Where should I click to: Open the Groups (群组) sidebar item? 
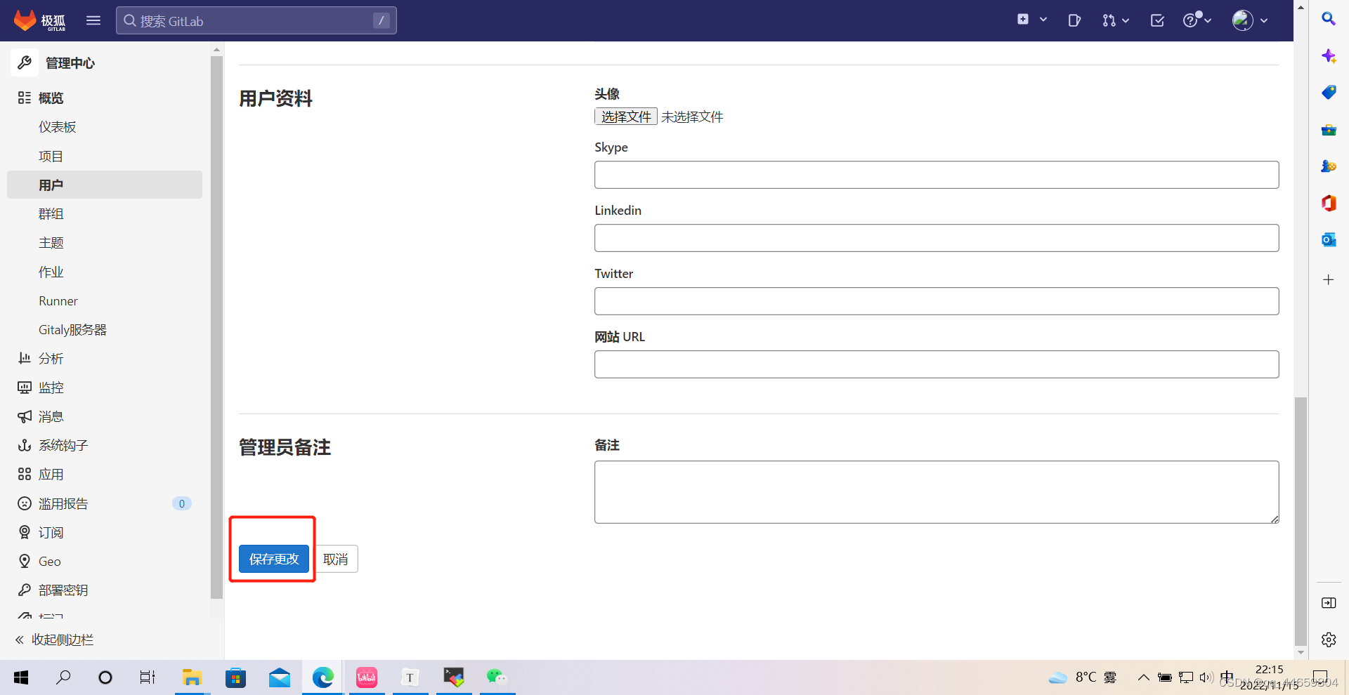[105, 213]
